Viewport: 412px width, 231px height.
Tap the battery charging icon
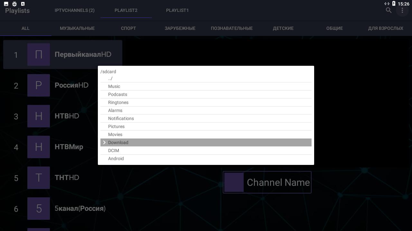pyautogui.click(x=394, y=4)
